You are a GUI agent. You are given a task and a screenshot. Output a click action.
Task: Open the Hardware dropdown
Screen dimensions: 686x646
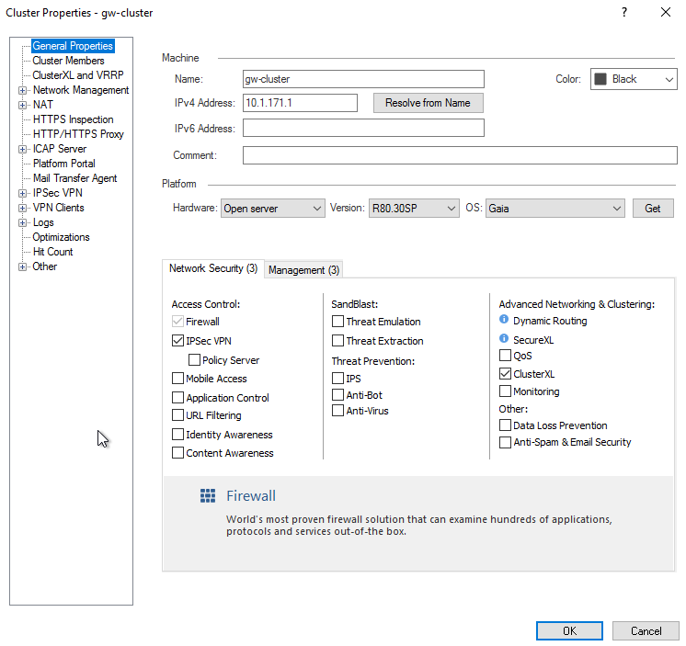tap(273, 209)
